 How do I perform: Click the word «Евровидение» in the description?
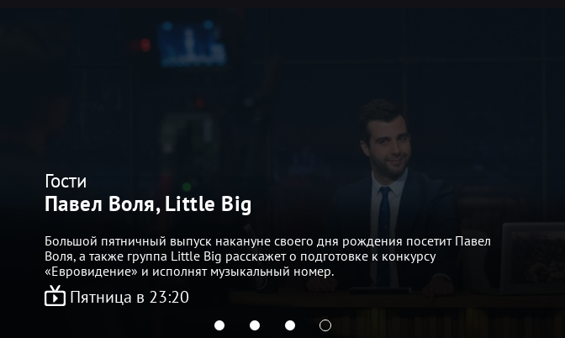[x=91, y=272]
